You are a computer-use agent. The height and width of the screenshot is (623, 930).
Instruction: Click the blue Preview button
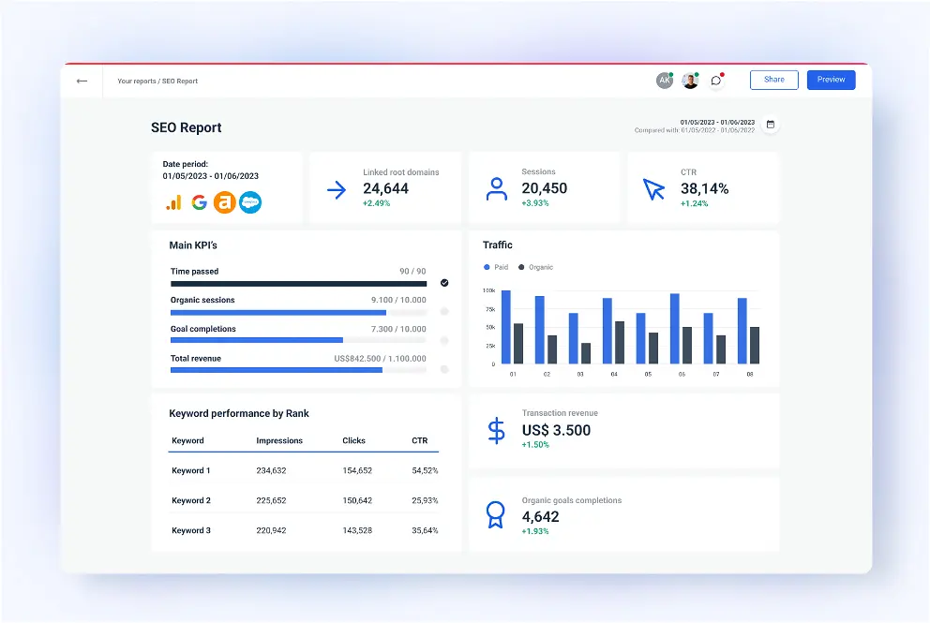tap(831, 80)
